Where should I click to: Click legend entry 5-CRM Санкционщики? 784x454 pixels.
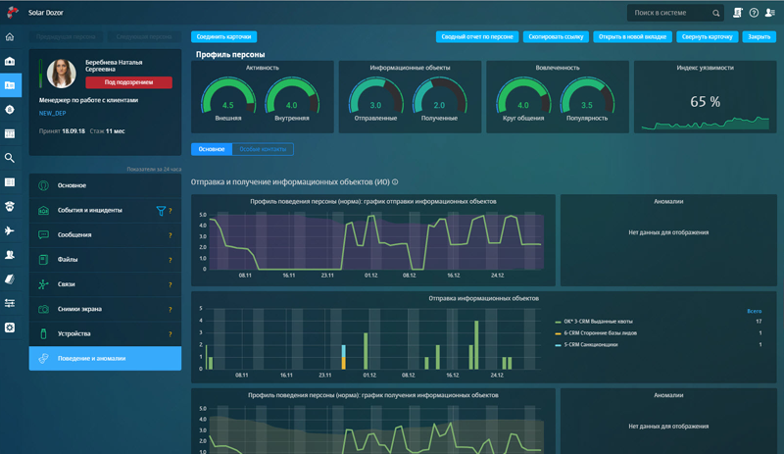click(586, 344)
